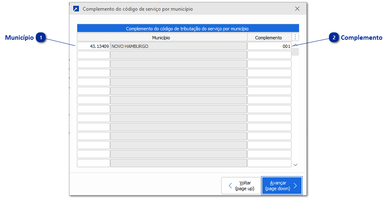Click the blue grid title banner
The height and width of the screenshot is (202, 389).
point(188,29)
